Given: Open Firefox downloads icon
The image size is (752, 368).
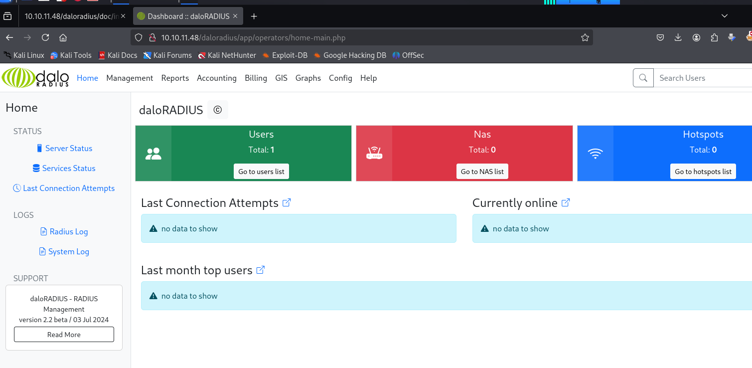Looking at the screenshot, I should pyautogui.click(x=678, y=37).
